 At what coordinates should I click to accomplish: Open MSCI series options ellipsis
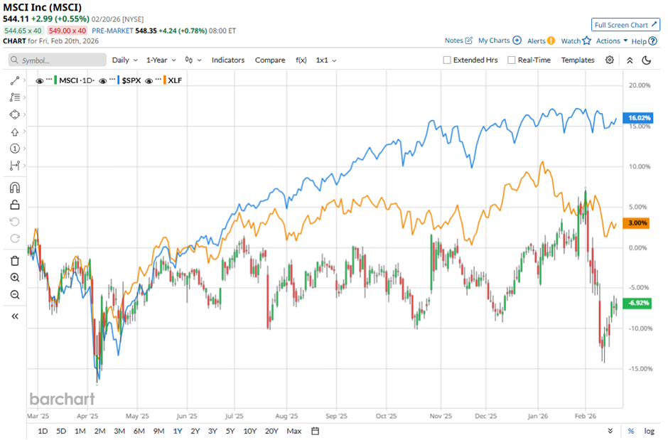pyautogui.click(x=49, y=79)
